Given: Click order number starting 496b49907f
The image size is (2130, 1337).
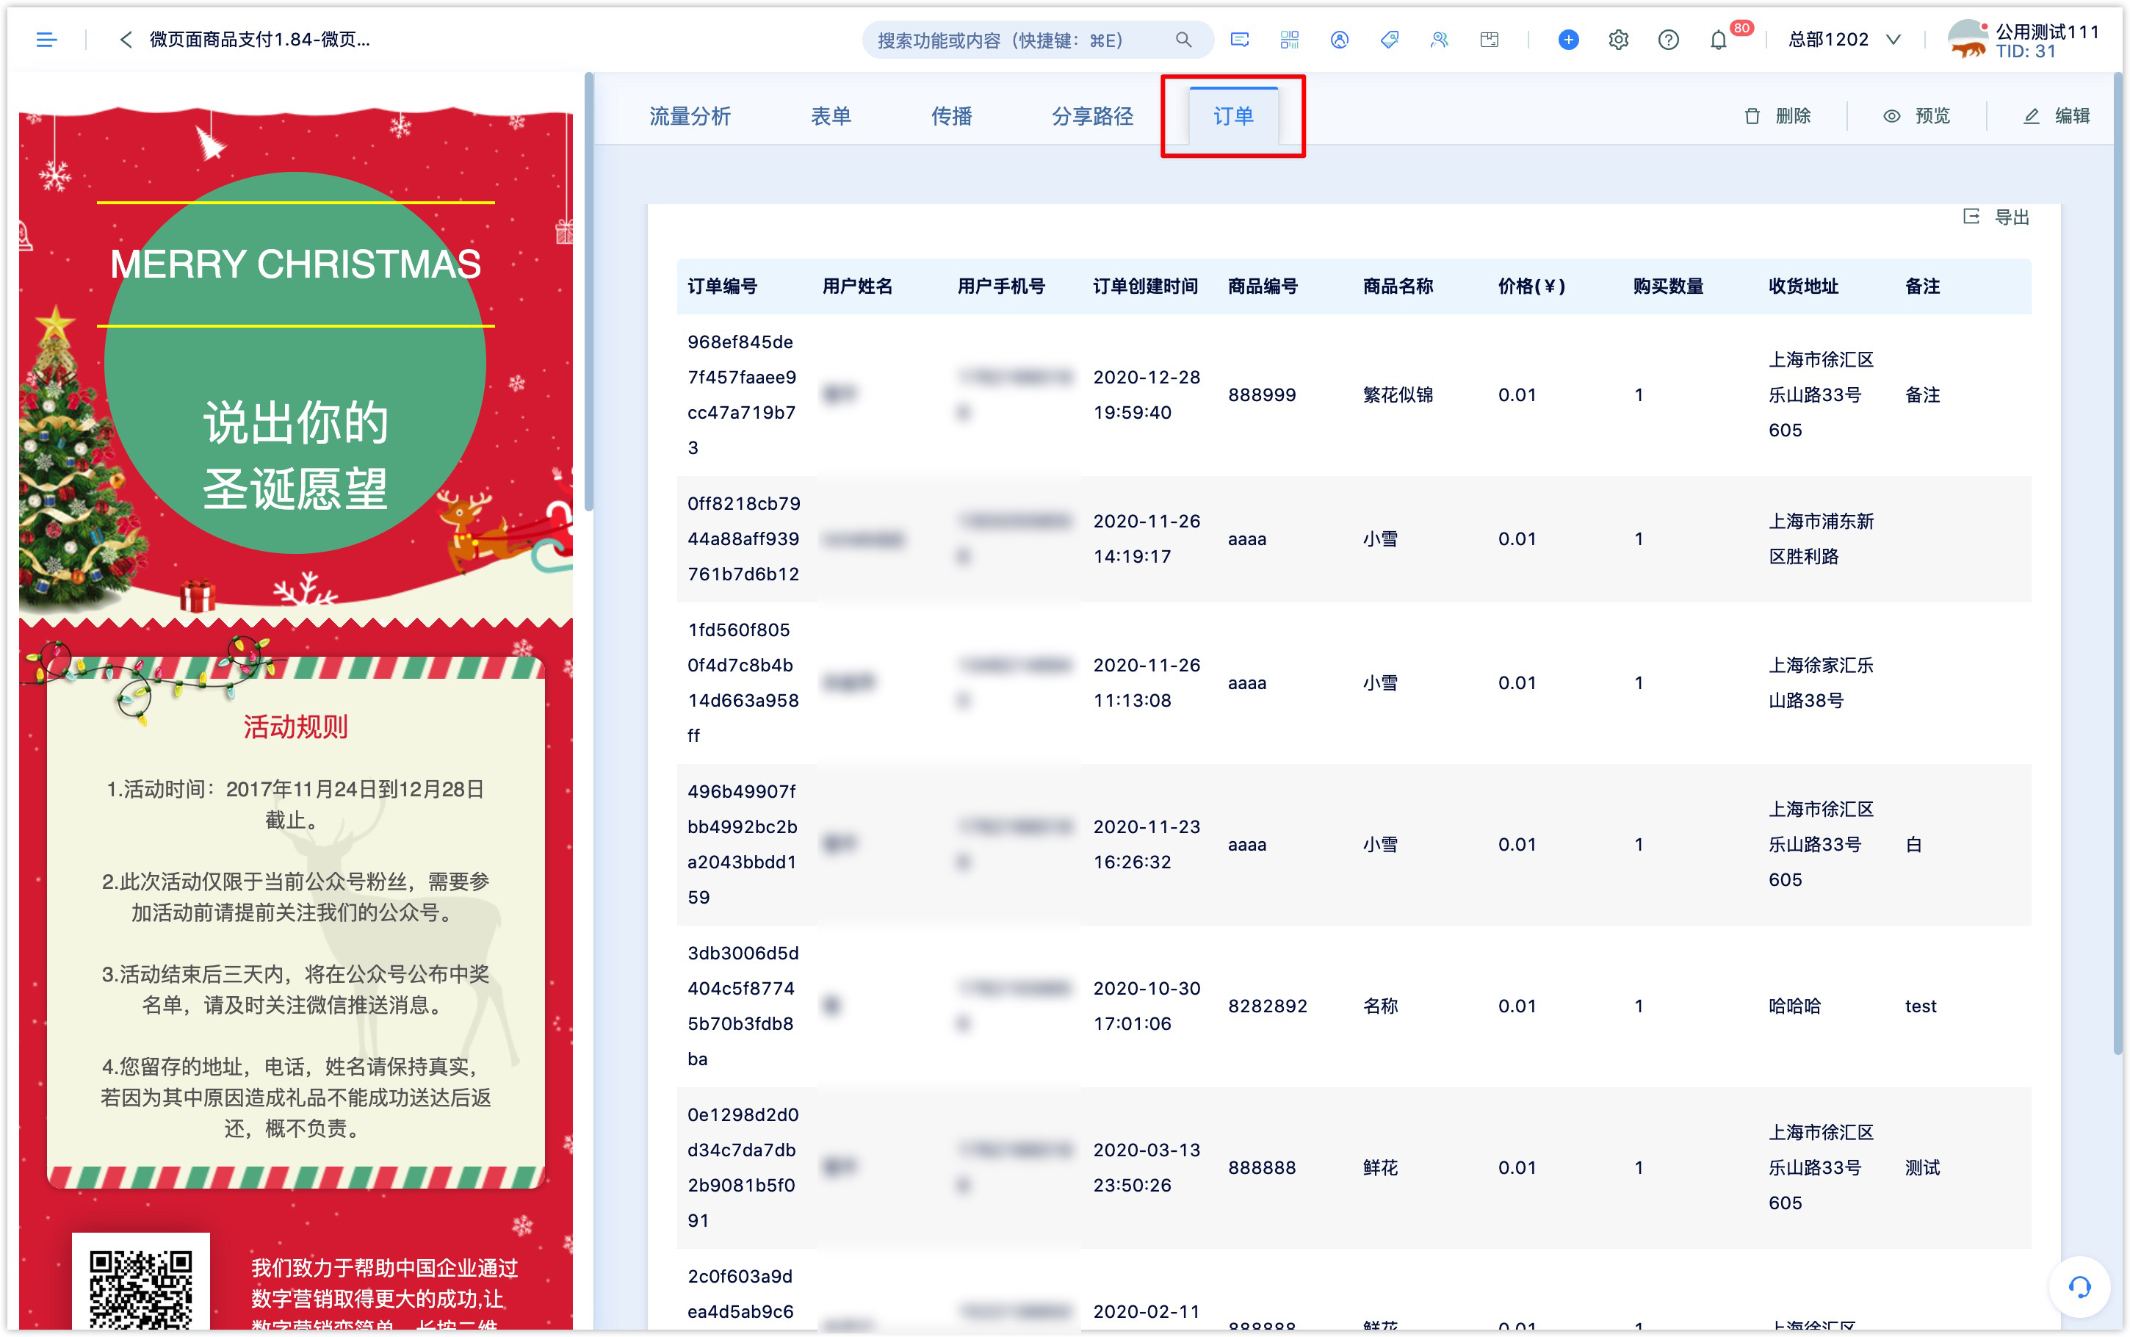Looking at the screenshot, I should click(x=743, y=845).
